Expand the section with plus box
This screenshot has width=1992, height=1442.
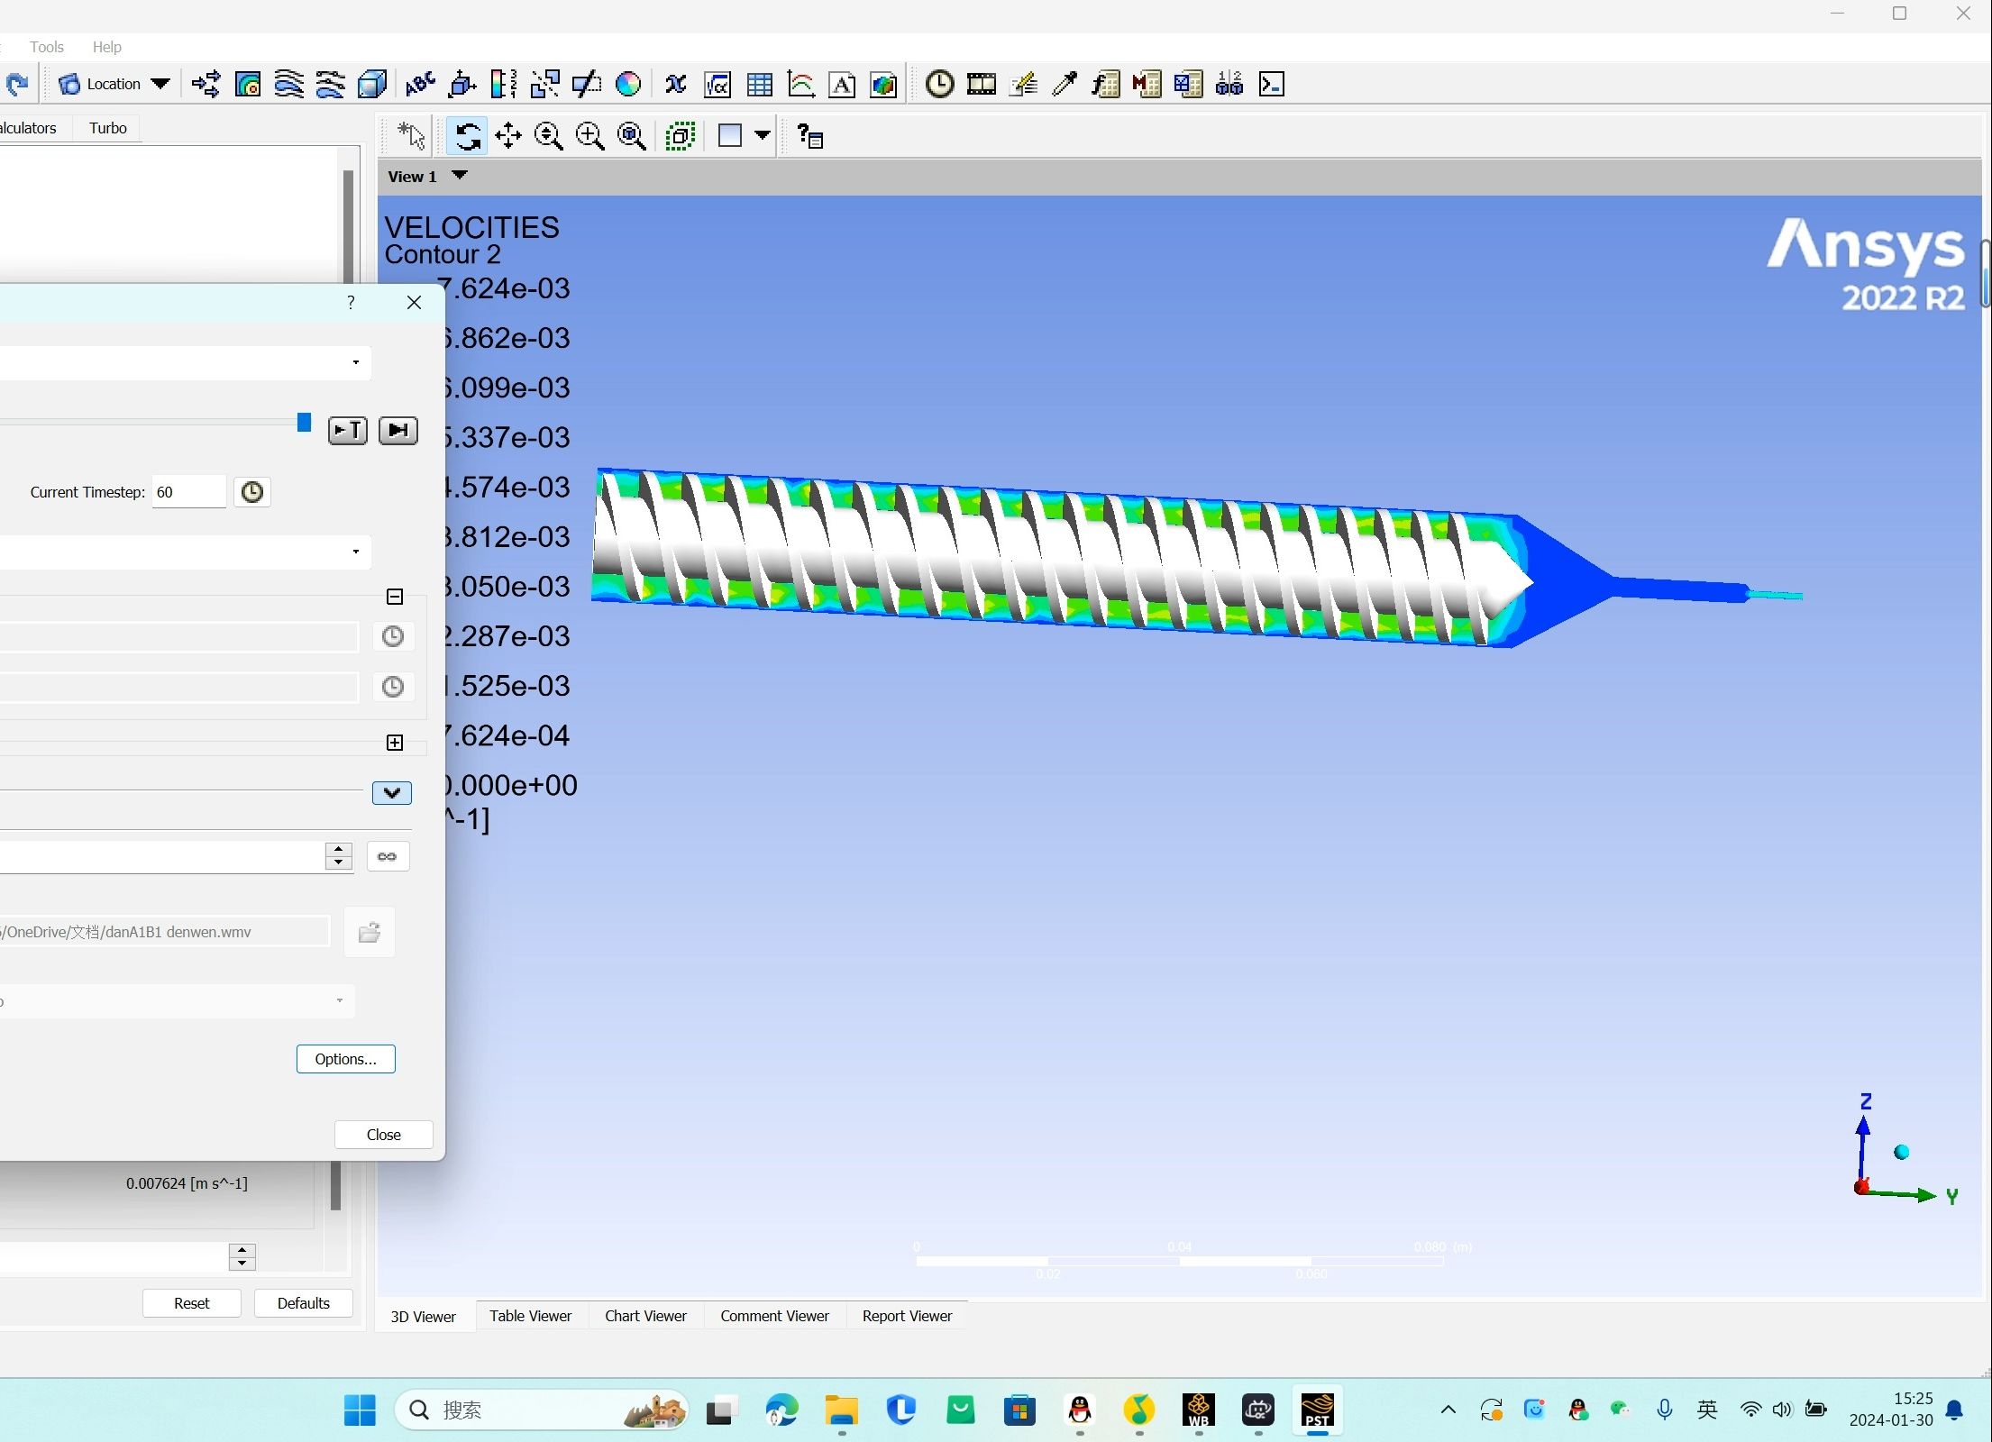(x=395, y=743)
